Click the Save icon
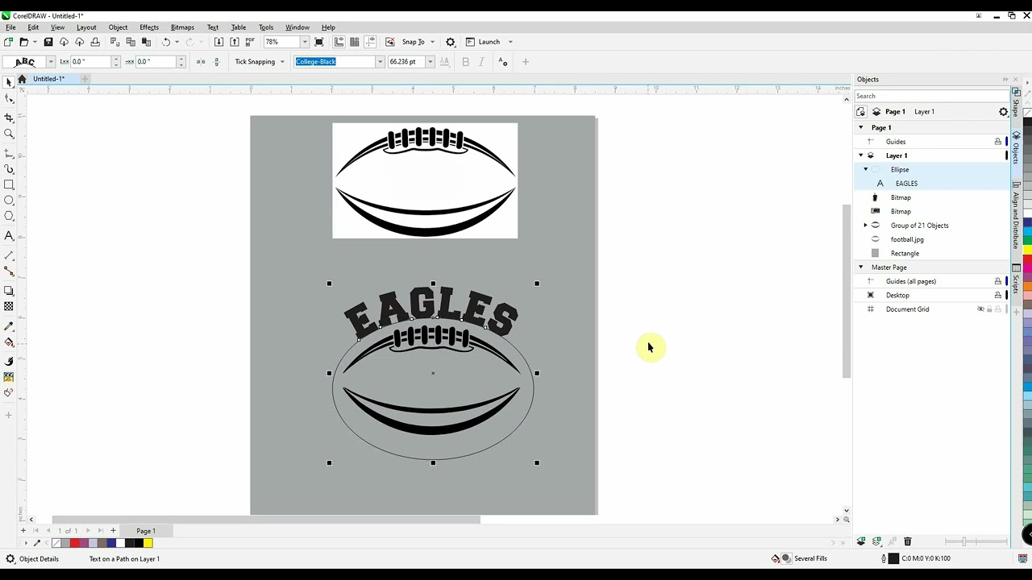Viewport: 1032px width, 580px height. pos(48,42)
